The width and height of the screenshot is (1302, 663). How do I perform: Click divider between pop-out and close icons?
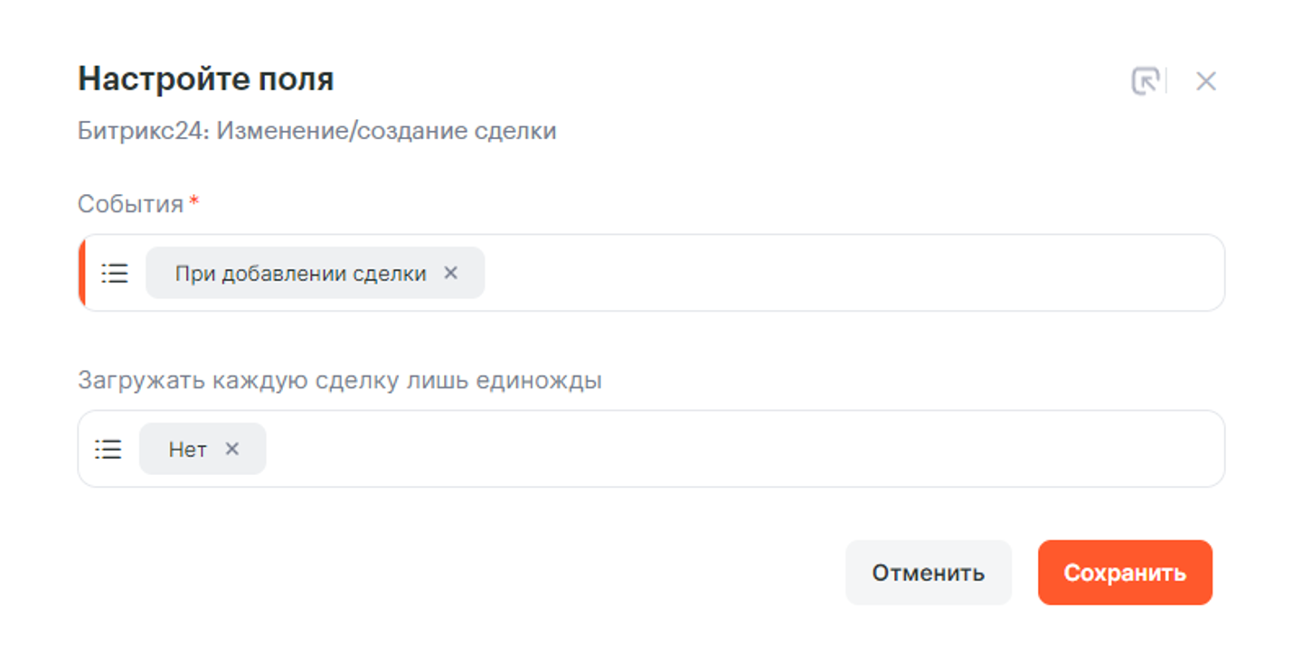tap(1167, 81)
